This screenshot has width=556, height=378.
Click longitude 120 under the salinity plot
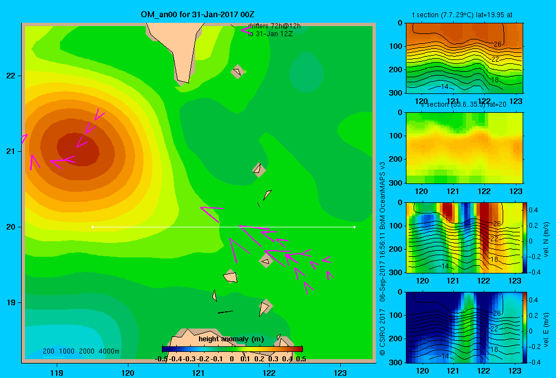(x=421, y=191)
